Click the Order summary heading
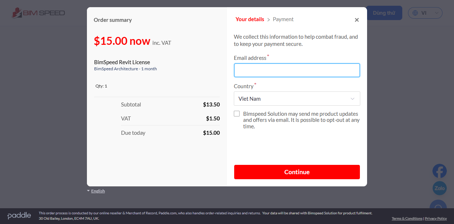This screenshot has width=454, height=224. click(x=113, y=20)
